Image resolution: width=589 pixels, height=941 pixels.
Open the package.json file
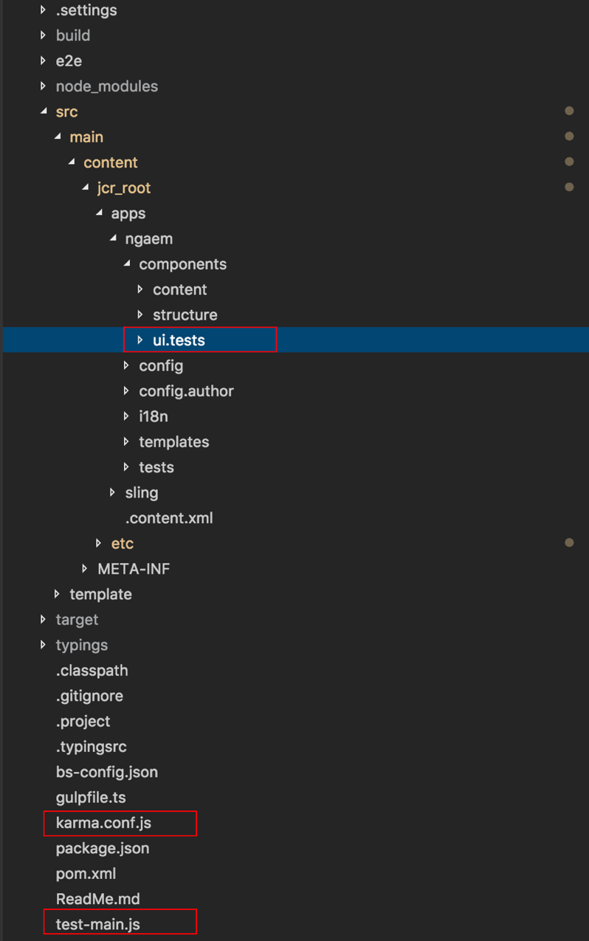pyautogui.click(x=103, y=848)
